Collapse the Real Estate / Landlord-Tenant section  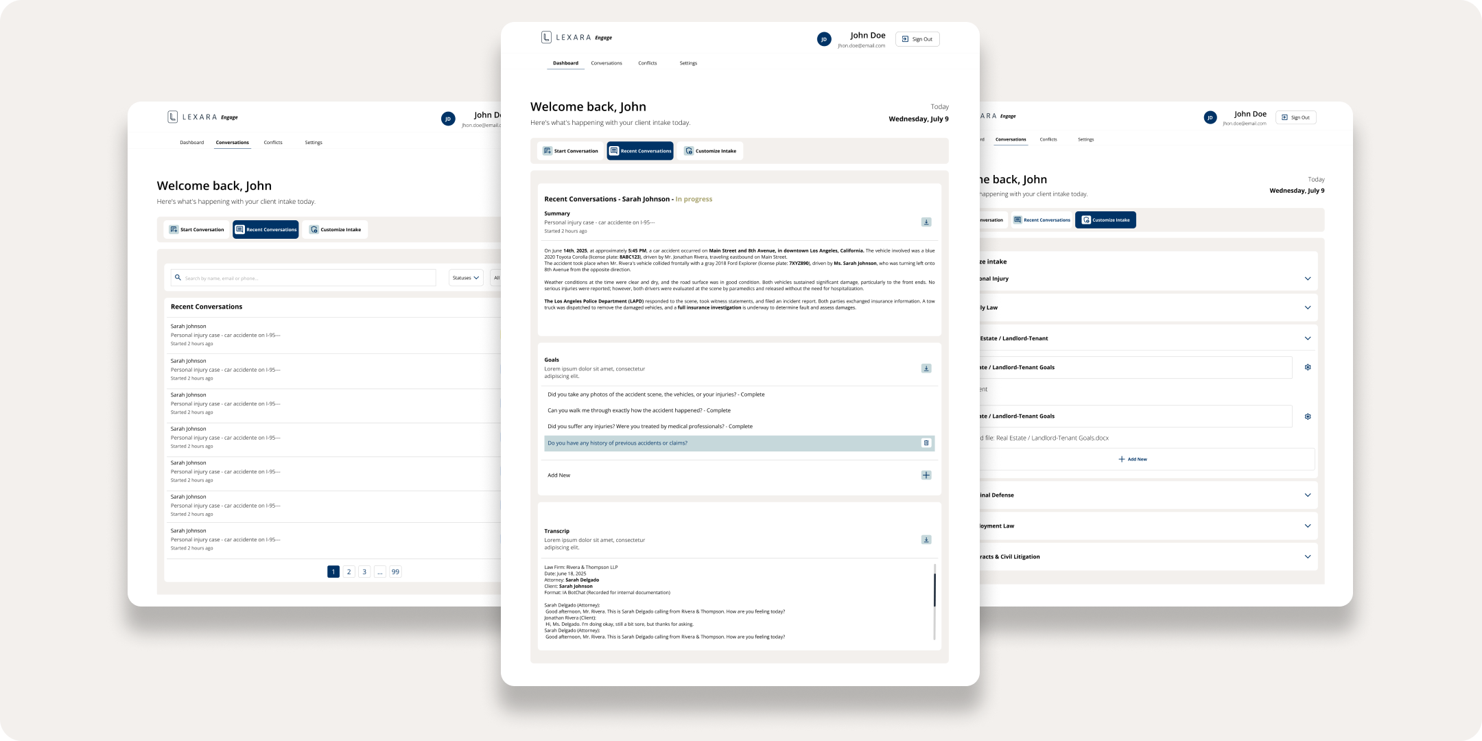(1307, 338)
